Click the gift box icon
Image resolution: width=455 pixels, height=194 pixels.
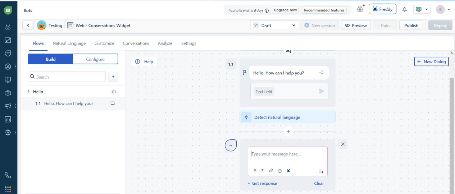(x=360, y=9)
